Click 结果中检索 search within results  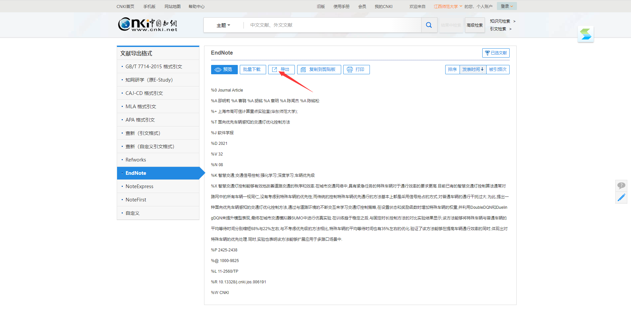tap(451, 25)
